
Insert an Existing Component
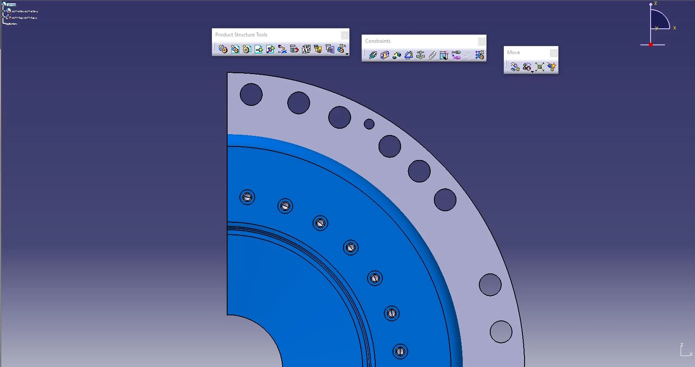click(259, 50)
